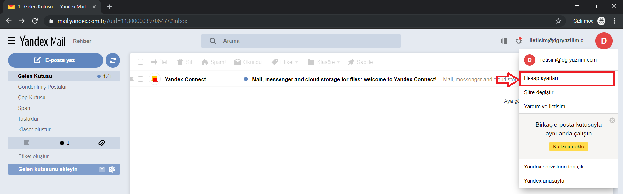Viewport: 623px width, 194px height.
Task: Select Yandex servislerinden çık menu item
Action: pos(568,167)
